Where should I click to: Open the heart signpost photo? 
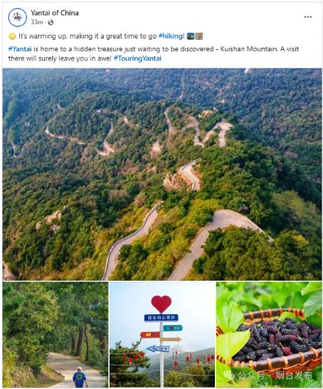click(x=162, y=334)
